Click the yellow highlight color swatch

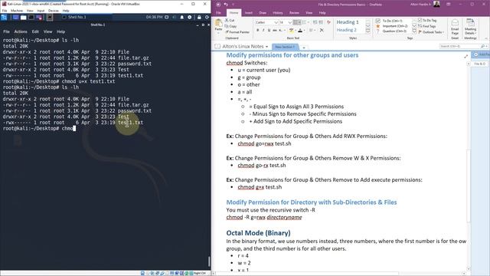[x=291, y=31]
